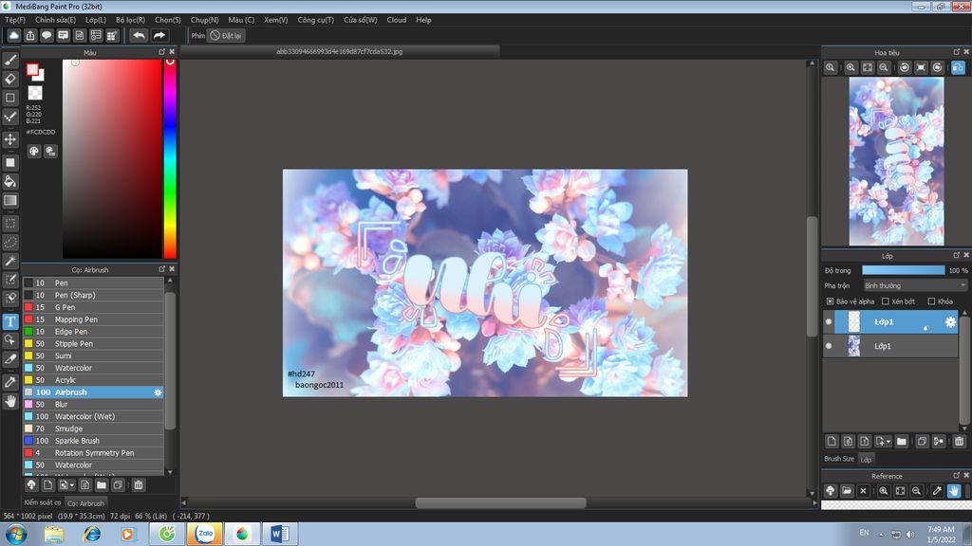Toggle the Đặt lại snap reset button
The height and width of the screenshot is (546, 972).
point(226,35)
